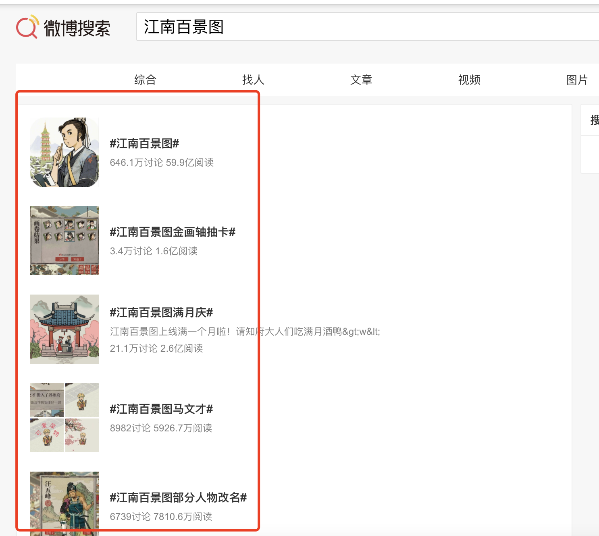The image size is (599, 536).
Task: Click the 8982讨论 5926.7万阅读 stats text
Action: [161, 428]
